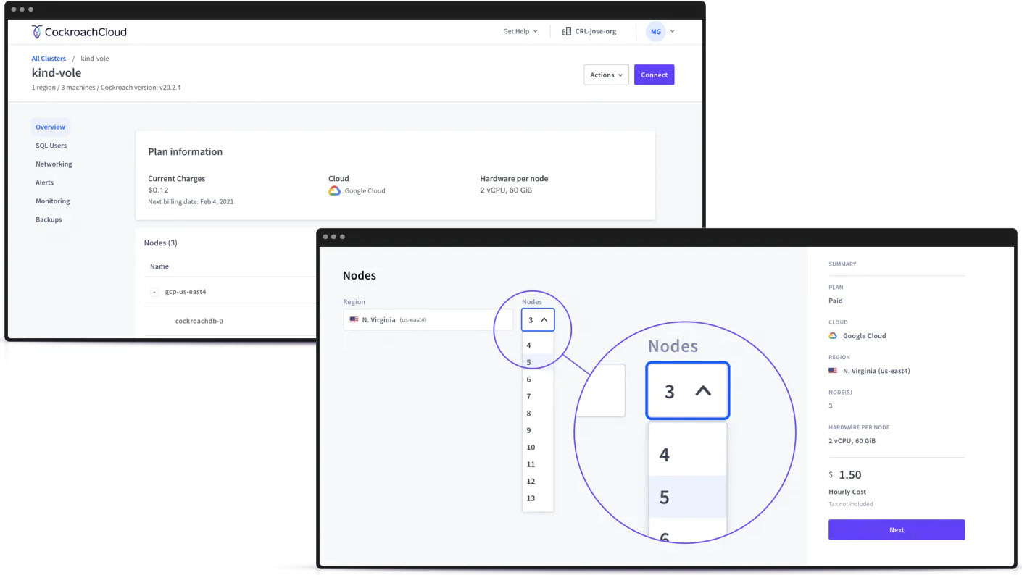Click the MG user avatar
Image resolution: width=1022 pixels, height=575 pixels.
[655, 32]
